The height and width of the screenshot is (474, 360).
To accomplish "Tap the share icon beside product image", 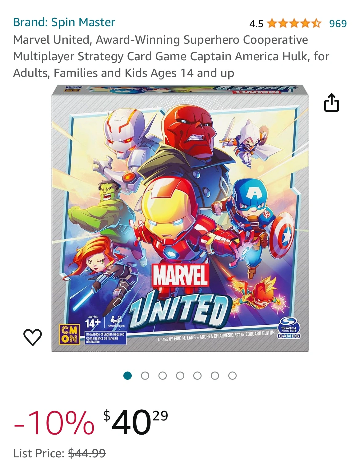I will 332,102.
